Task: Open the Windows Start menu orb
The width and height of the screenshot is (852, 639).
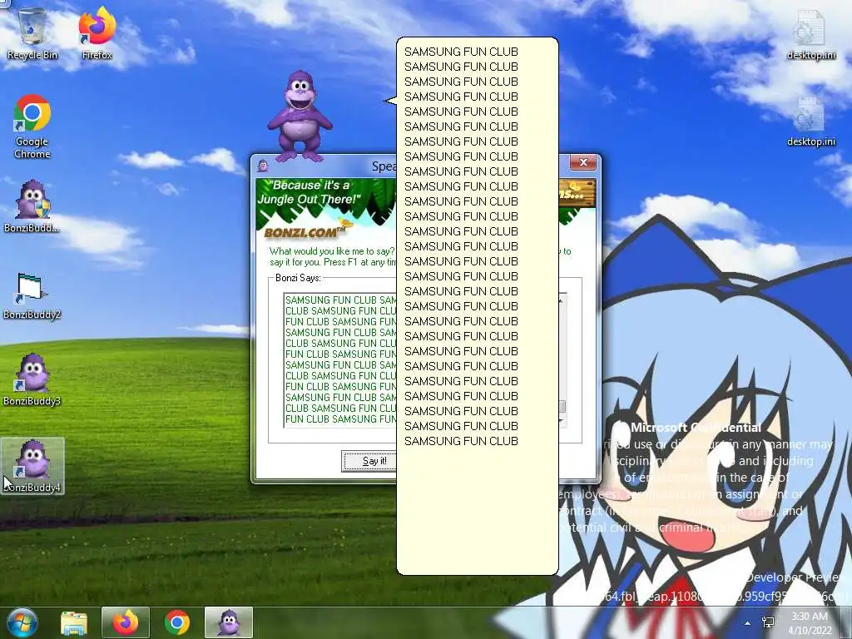Action: point(22,622)
